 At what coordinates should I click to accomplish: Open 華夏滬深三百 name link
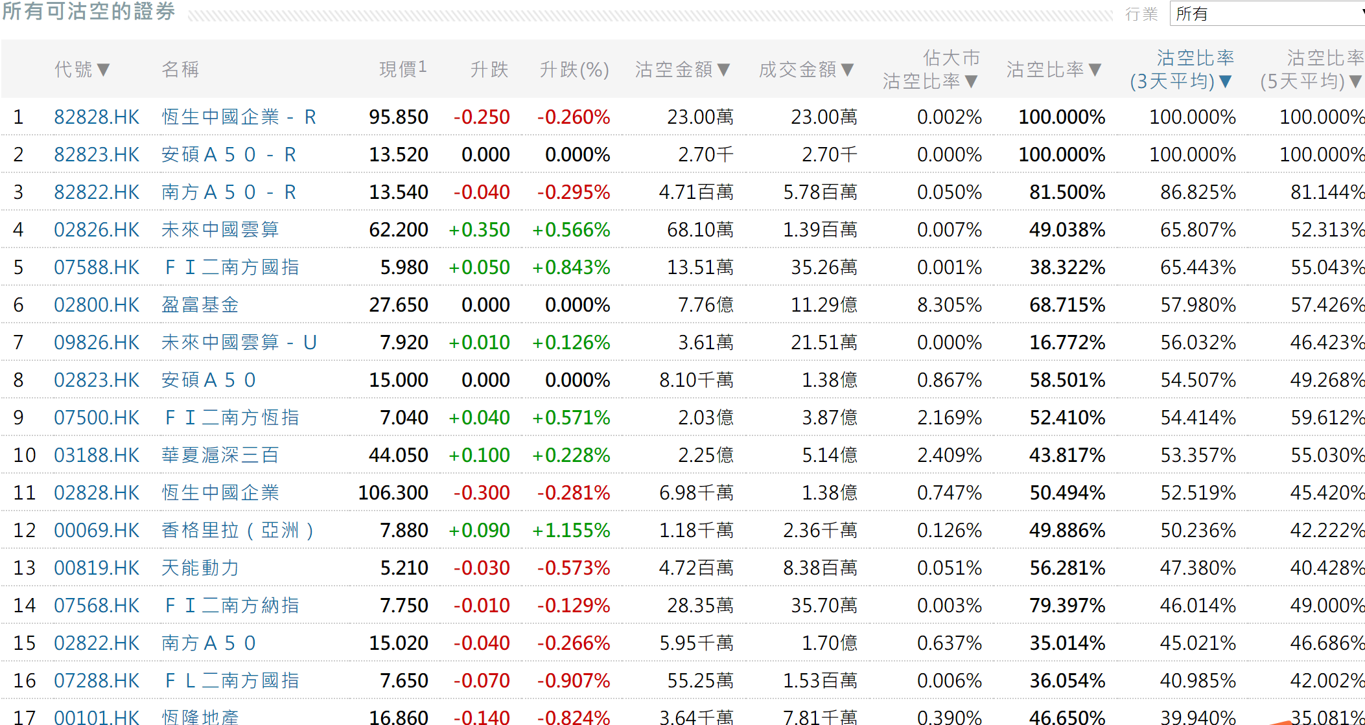(220, 455)
